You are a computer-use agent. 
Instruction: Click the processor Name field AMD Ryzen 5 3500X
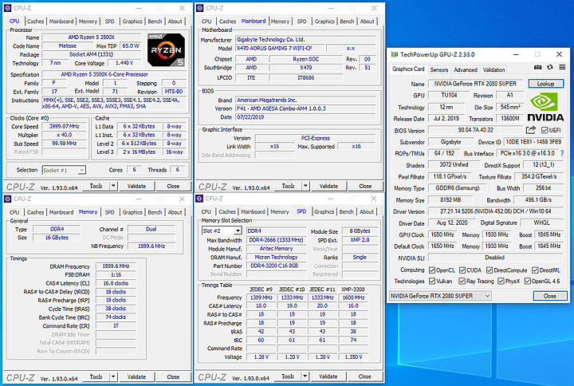92,37
